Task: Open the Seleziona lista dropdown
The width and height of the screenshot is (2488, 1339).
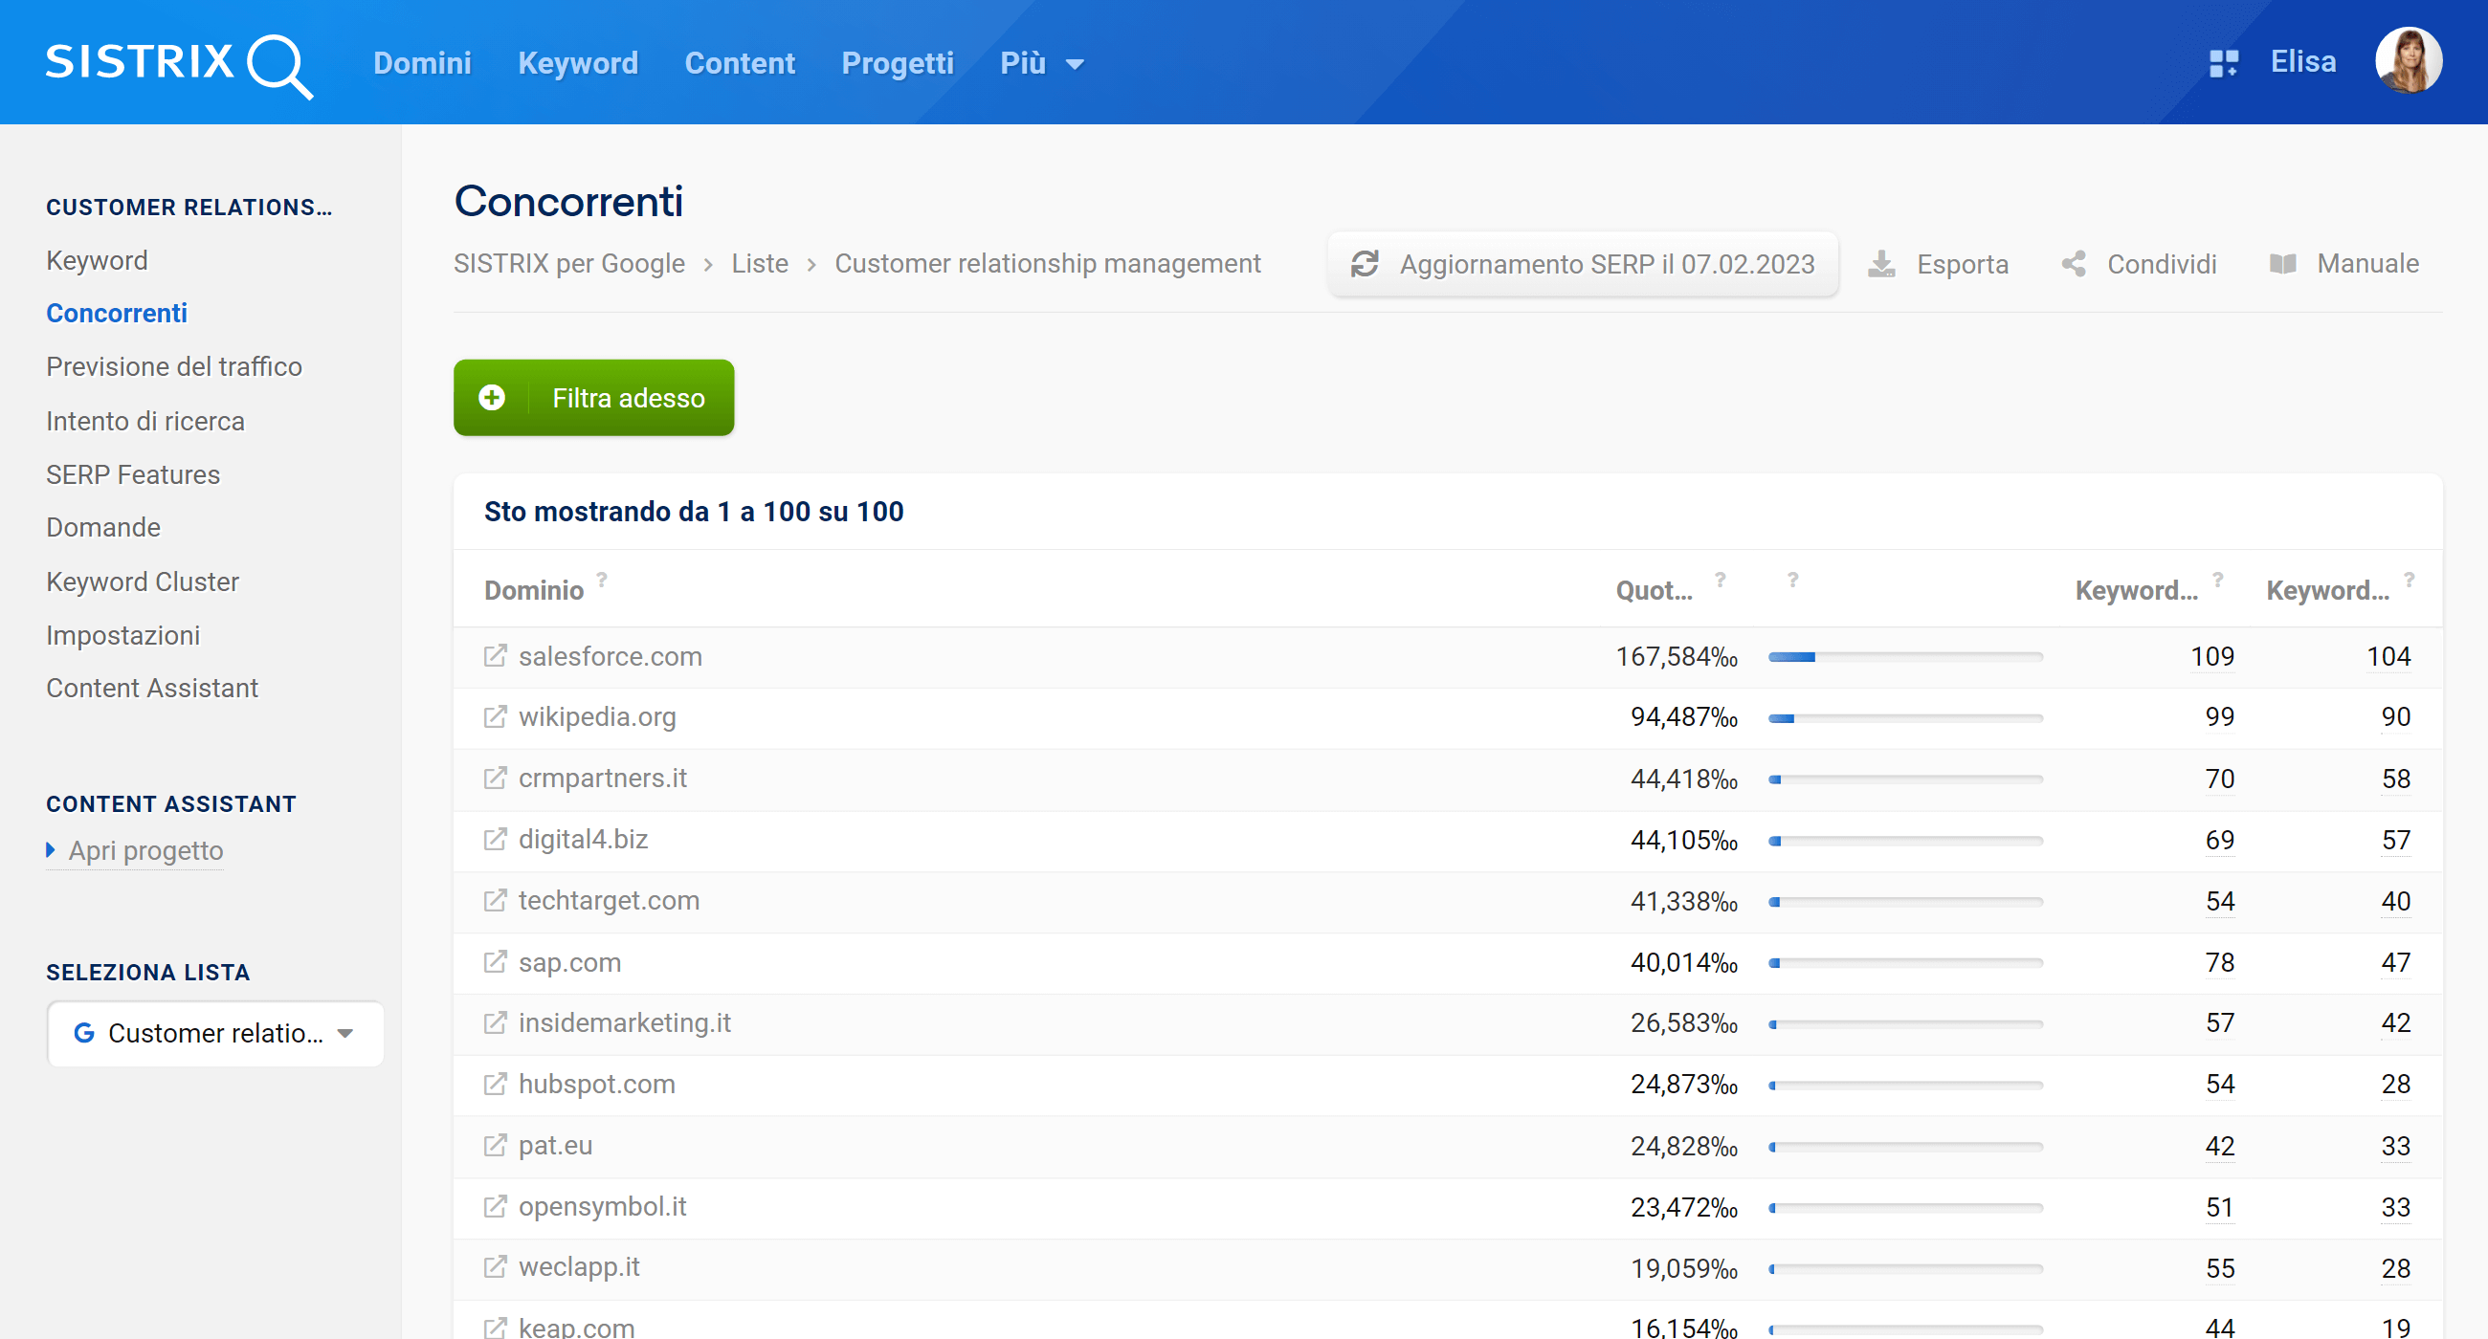Action: (215, 1034)
